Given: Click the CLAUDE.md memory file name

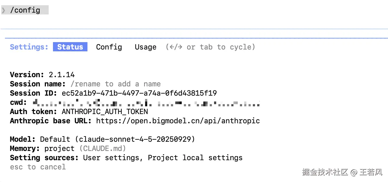Looking at the screenshot, I should point(103,148).
